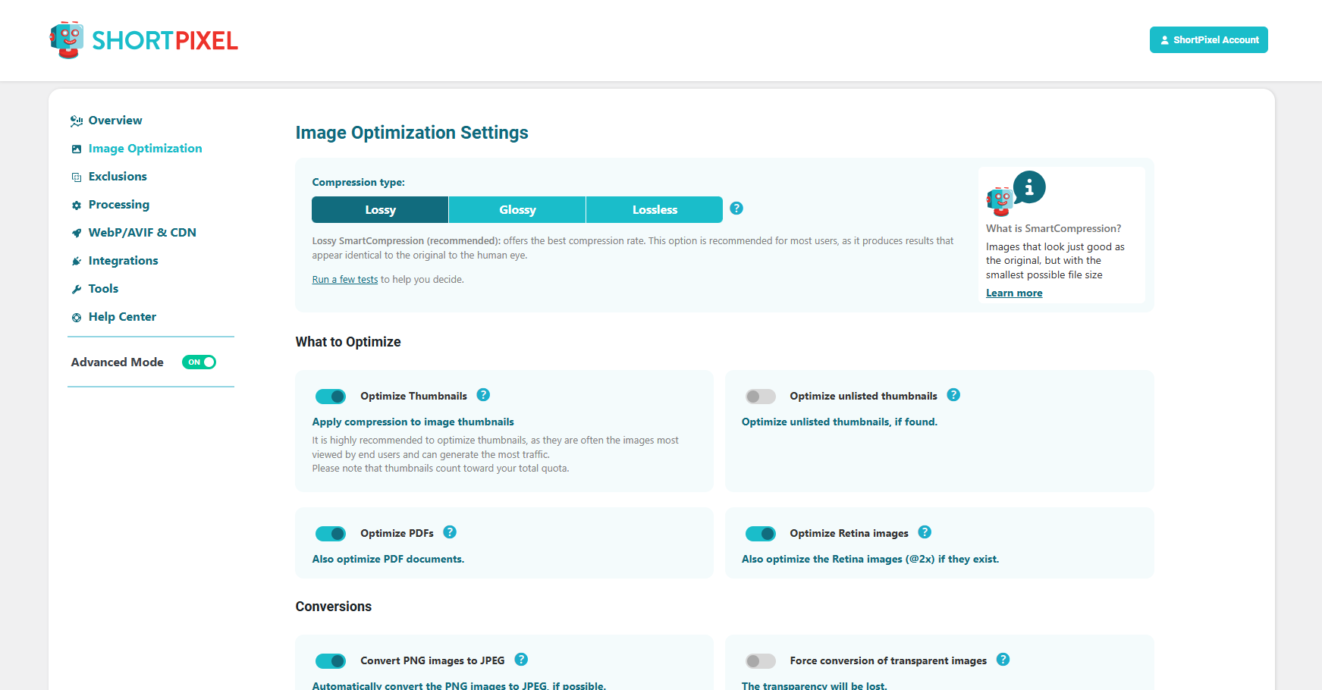Open the Integrations settings
Image resolution: width=1322 pixels, height=690 pixels.
(124, 261)
